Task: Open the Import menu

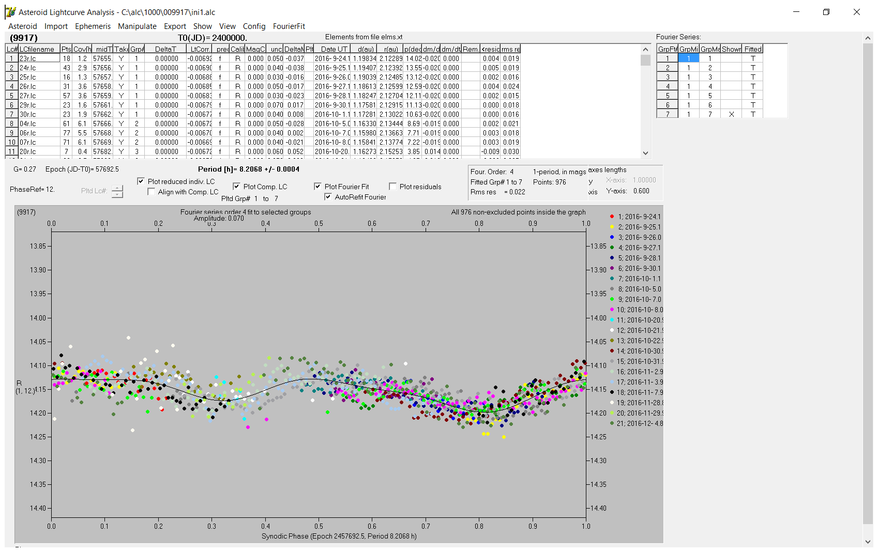Action: (56, 26)
